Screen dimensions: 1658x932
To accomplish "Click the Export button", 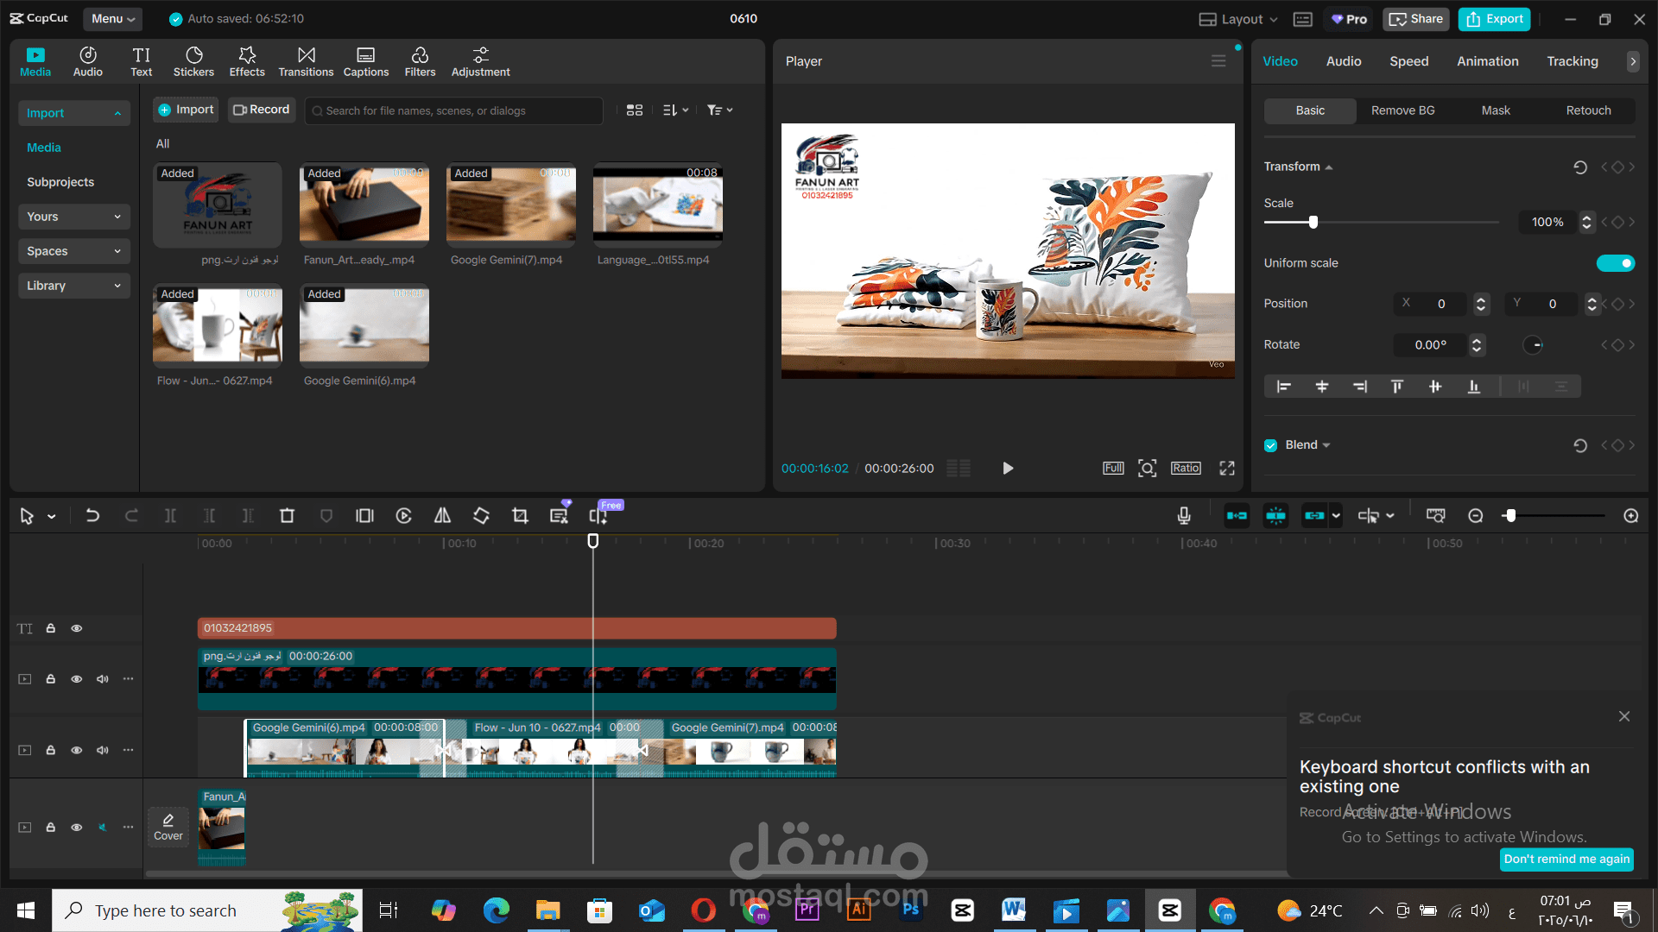I will [1494, 19].
